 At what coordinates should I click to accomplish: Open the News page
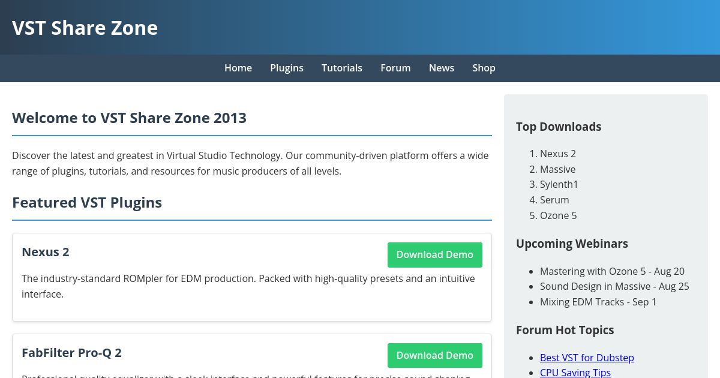tap(442, 68)
